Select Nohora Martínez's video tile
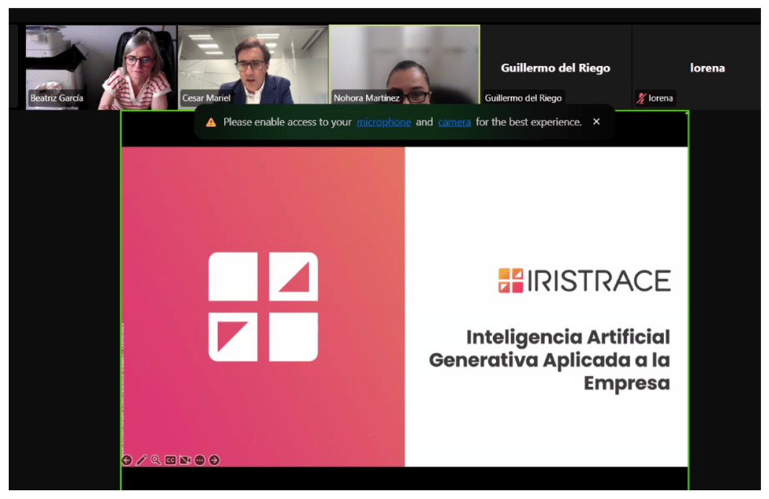This screenshot has width=769, height=499. coord(404,68)
